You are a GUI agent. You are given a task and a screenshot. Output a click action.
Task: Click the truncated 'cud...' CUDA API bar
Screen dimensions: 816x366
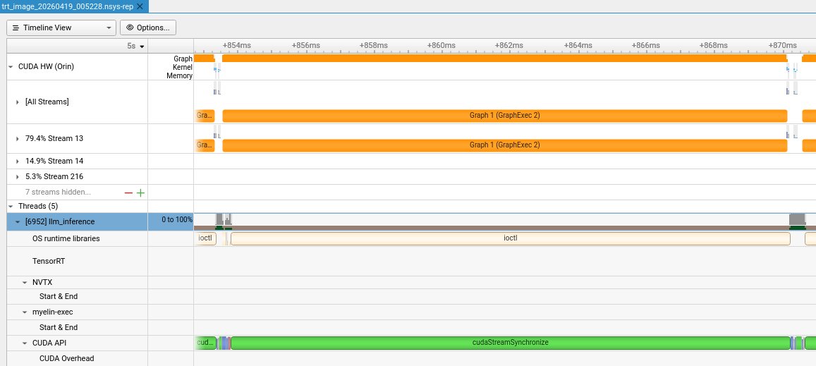(205, 343)
